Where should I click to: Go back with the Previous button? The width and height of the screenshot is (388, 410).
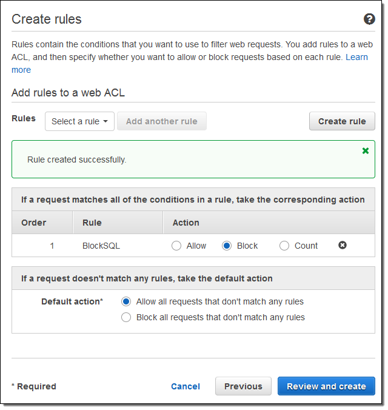coord(243,386)
